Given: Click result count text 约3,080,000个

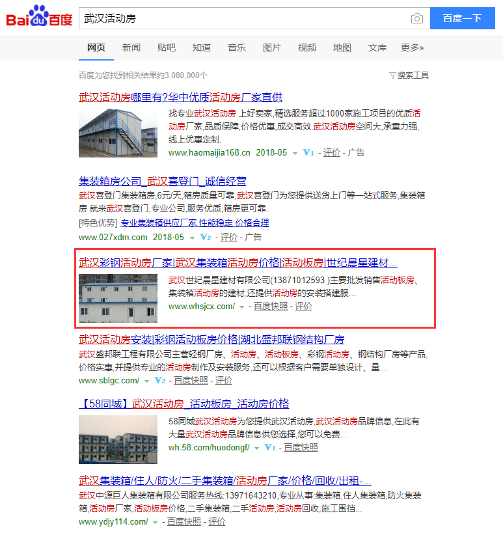Looking at the screenshot, I should pyautogui.click(x=182, y=75).
